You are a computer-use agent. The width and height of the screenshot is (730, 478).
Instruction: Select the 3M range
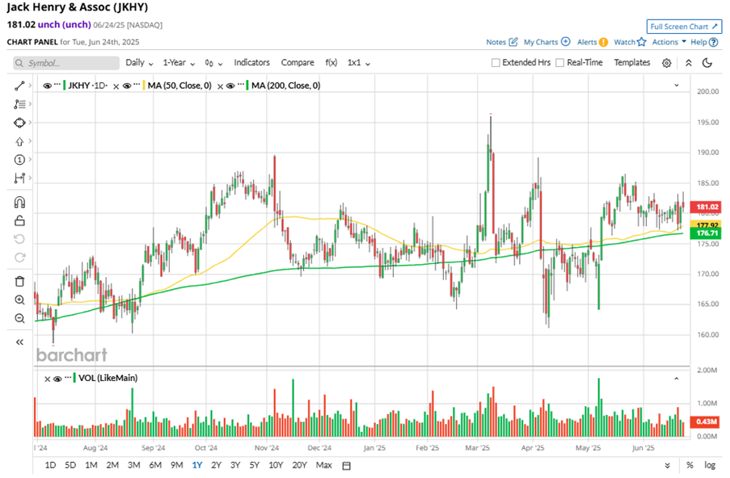point(133,465)
